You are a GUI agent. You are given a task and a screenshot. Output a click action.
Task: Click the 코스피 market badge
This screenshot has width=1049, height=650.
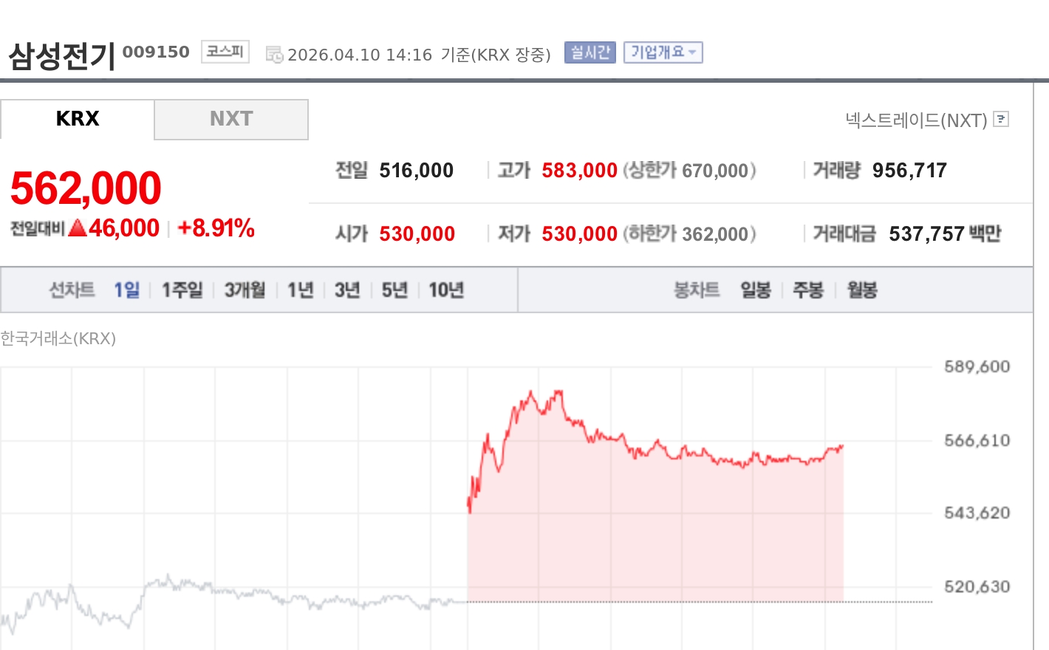[224, 50]
